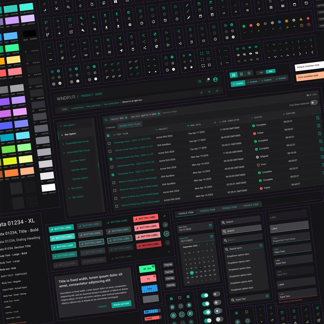Image resolution: width=324 pixels, height=324 pixels.
Task: Go to One Level Down breadcrumb
Action: point(93,105)
